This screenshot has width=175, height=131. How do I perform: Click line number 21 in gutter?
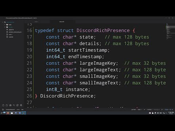(30, 63)
